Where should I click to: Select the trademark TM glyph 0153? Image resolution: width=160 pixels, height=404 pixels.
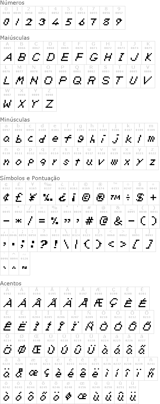[x=115, y=193]
